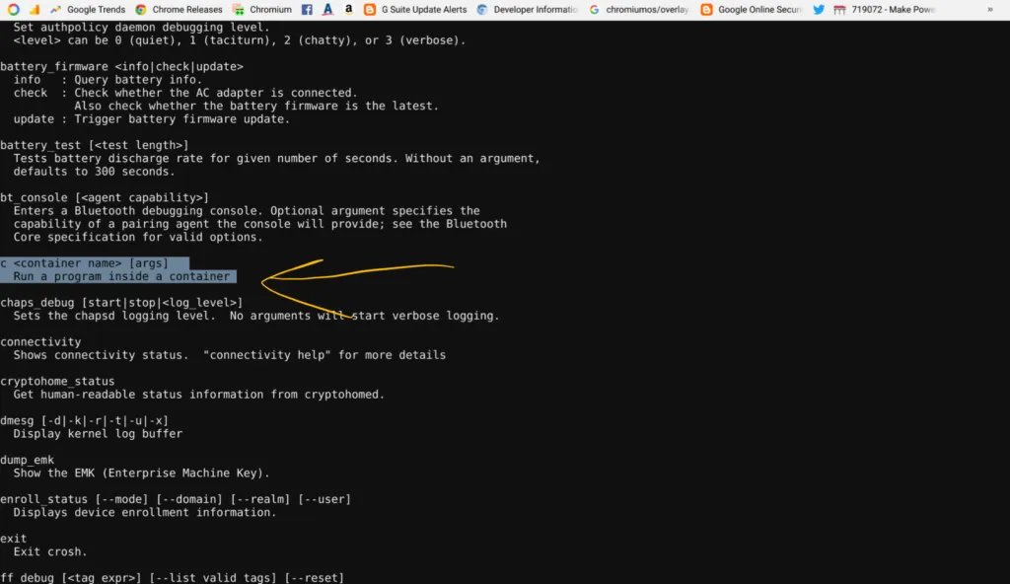Screen dimensions: 1010x584
Task: Open the Google Trends bookmark
Action: (x=88, y=9)
